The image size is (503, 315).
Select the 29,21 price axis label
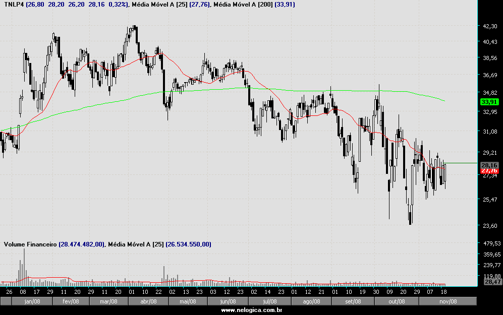point(490,153)
